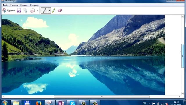Select the Pen tool
Screen dimensions: 186x105
click(x=44, y=10)
